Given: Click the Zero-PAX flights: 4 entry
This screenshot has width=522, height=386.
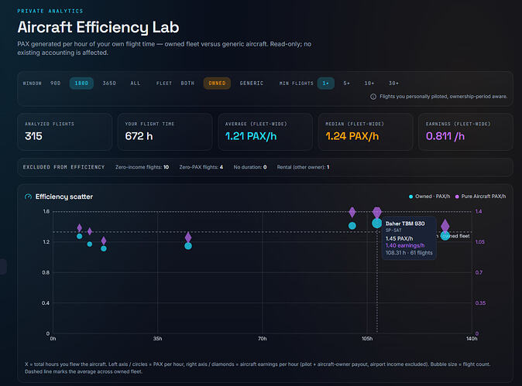Looking at the screenshot, I should tap(201, 167).
